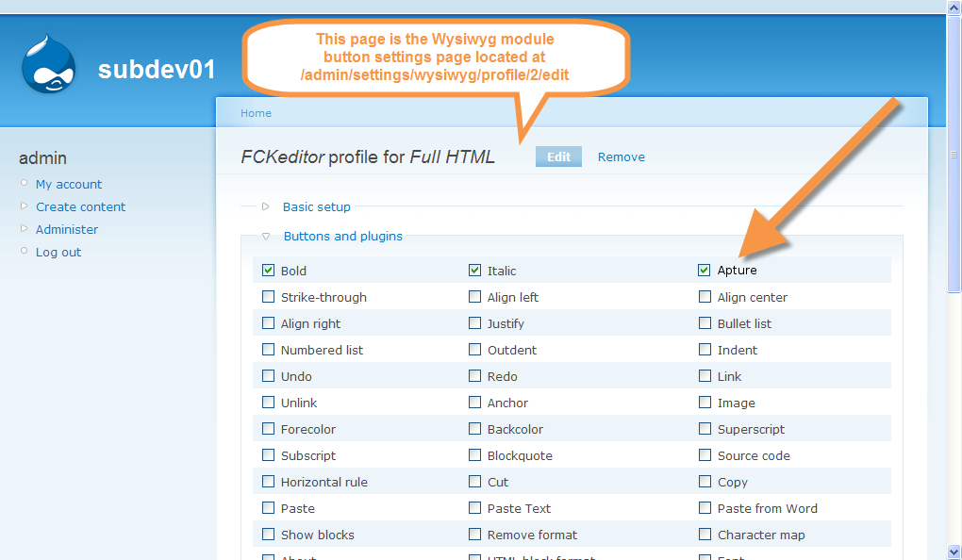Enable the Paste from Word button
Image resolution: width=962 pixels, height=560 pixels.
point(704,508)
